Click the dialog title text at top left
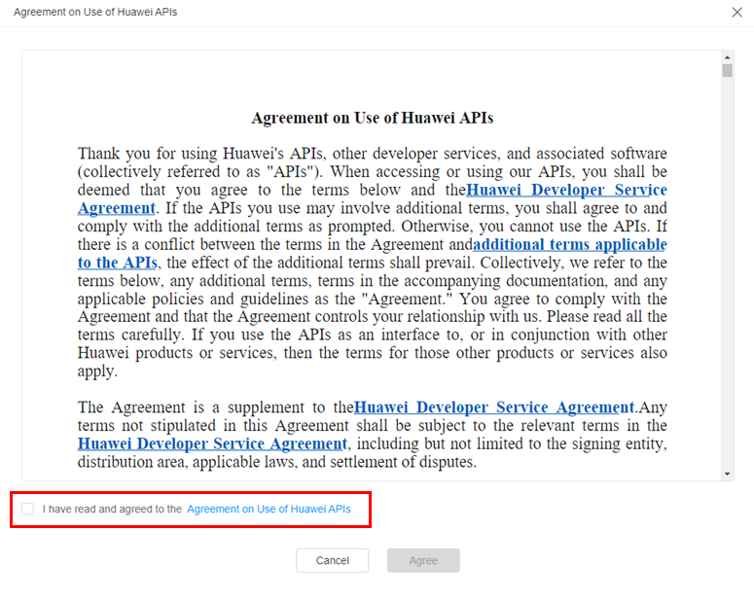This screenshot has height=601, width=754. tap(95, 12)
